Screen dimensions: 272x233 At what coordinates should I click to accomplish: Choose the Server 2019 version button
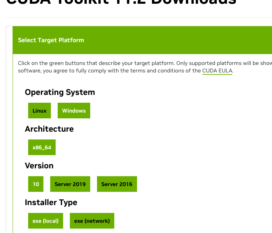[x=70, y=184]
